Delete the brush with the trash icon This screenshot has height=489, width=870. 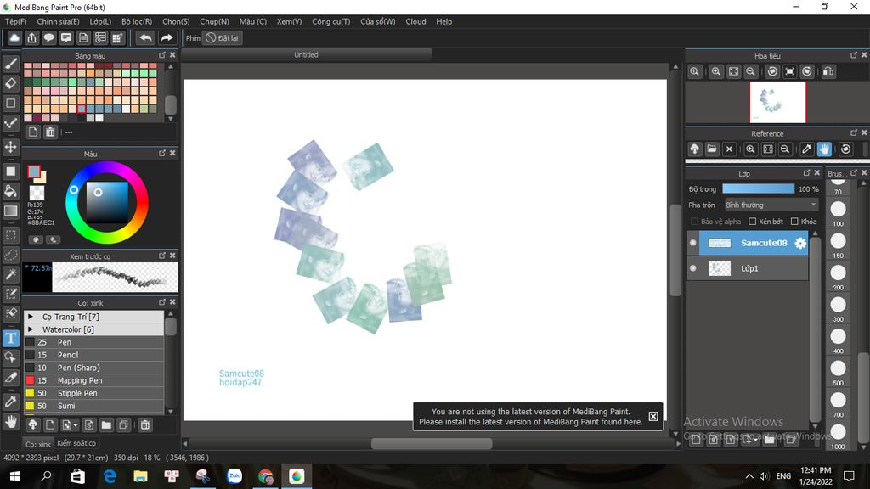145,424
